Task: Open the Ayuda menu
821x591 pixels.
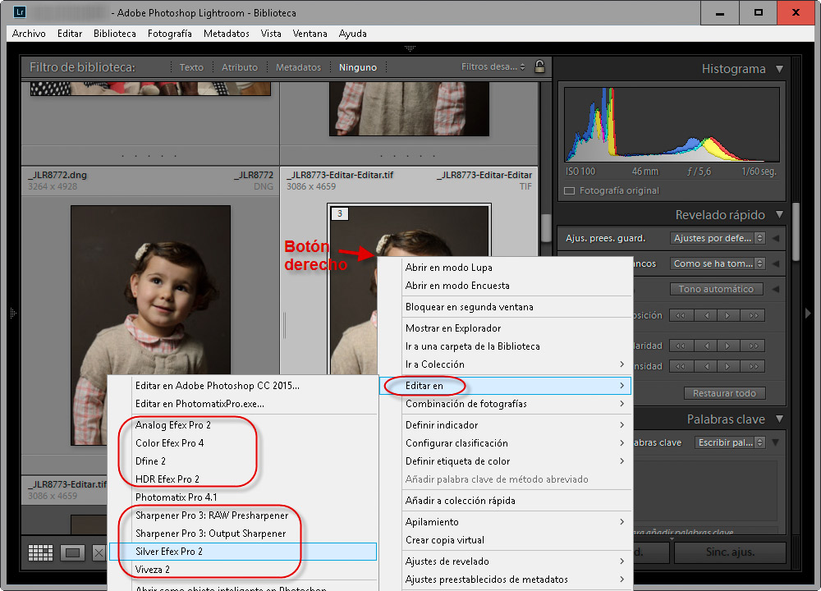Action: pos(352,34)
